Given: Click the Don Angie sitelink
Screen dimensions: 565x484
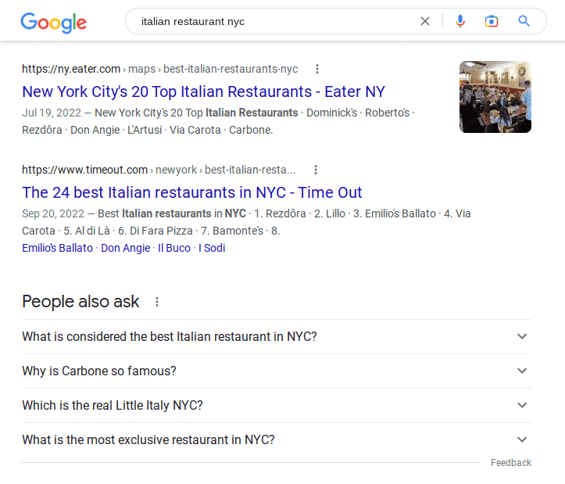Looking at the screenshot, I should coord(125,248).
